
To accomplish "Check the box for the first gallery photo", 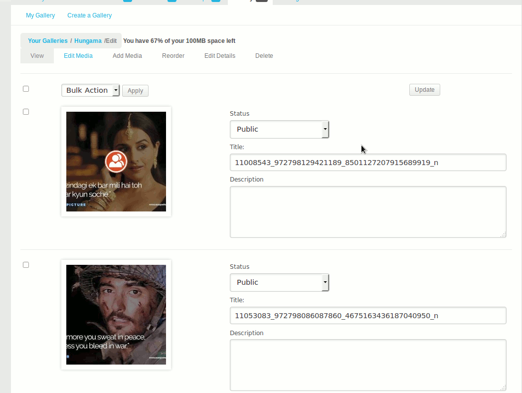I will pyautogui.click(x=26, y=112).
